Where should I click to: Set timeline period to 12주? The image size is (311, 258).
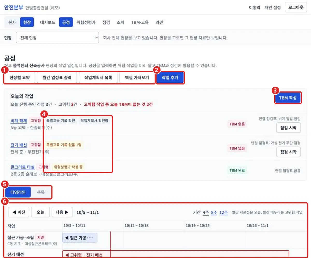[223, 212]
